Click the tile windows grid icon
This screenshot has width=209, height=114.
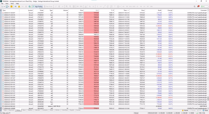pyautogui.click(x=74, y=6)
